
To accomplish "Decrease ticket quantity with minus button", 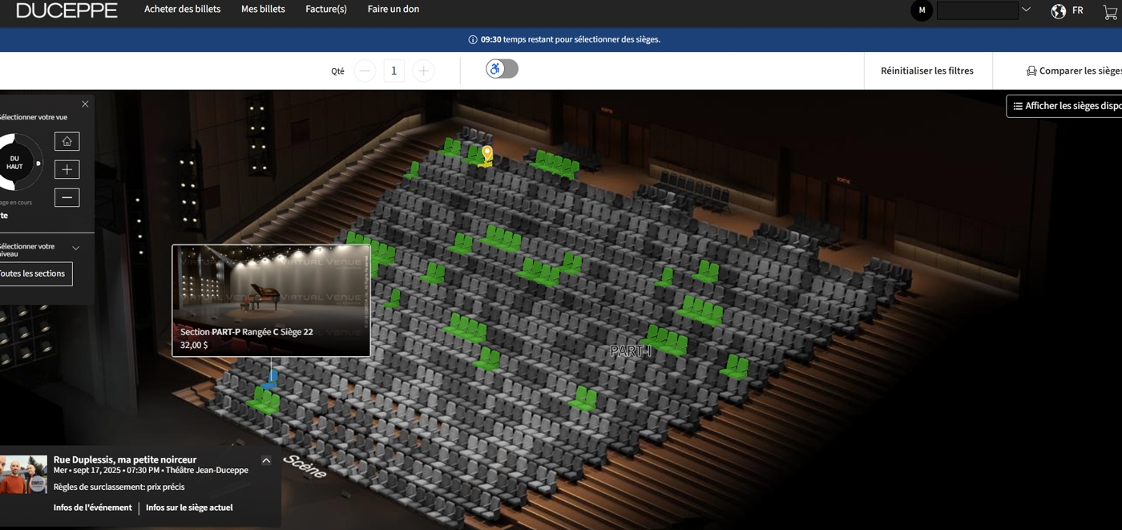I will pyautogui.click(x=365, y=71).
